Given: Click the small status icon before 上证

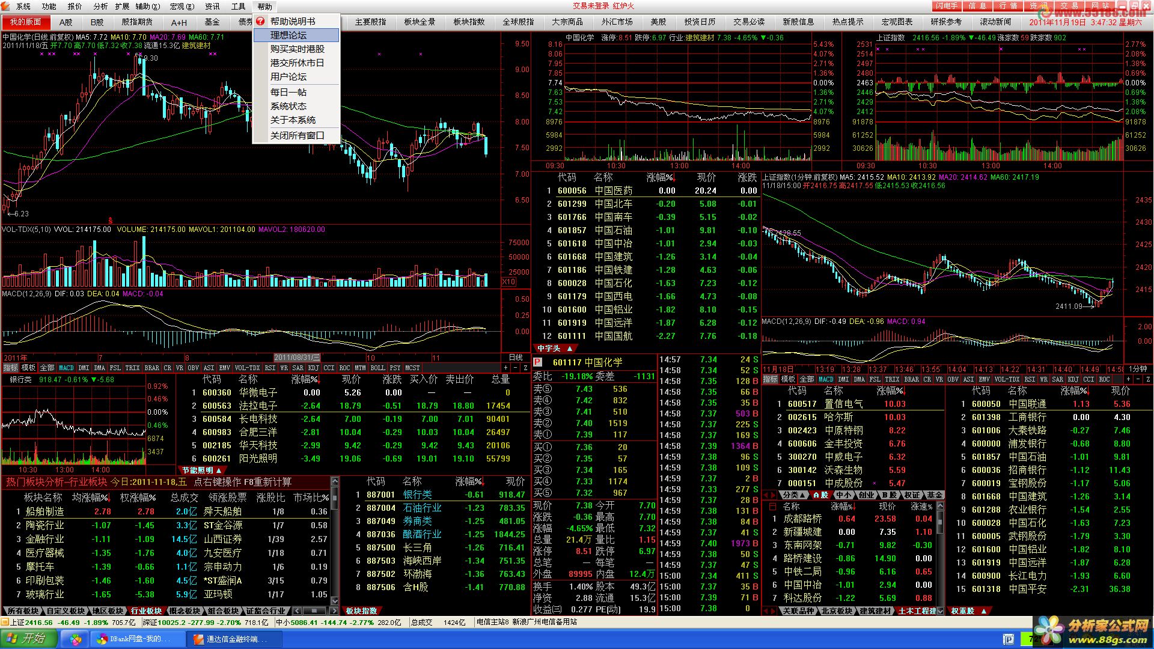Looking at the screenshot, I should coord(5,623).
